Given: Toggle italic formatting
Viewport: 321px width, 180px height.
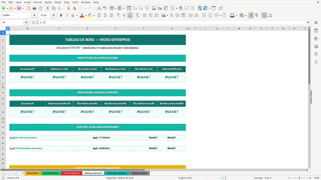Looking at the screenshot, I should point(67,15).
